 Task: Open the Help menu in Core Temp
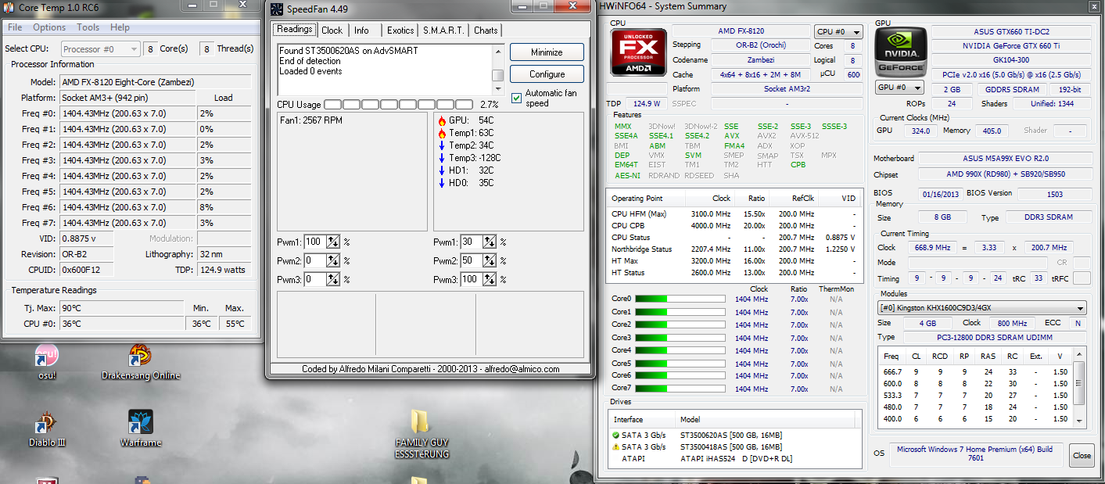[120, 27]
